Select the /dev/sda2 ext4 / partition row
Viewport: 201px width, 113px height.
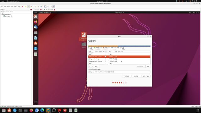point(119,59)
